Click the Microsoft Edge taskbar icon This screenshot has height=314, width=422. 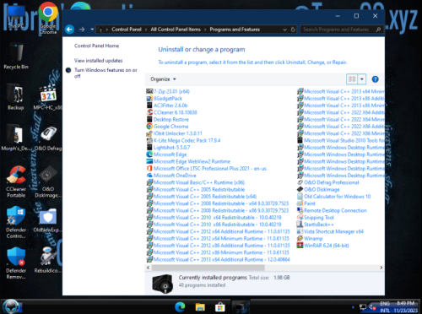180,306
